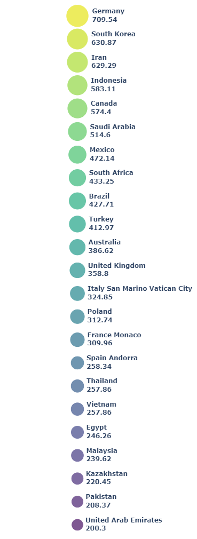Select the France Monaco label

114,338
